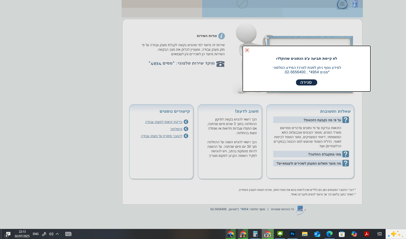This screenshot has width=406, height=239.
Task: Click the heading שאלות ותשובות
Action: (x=335, y=111)
